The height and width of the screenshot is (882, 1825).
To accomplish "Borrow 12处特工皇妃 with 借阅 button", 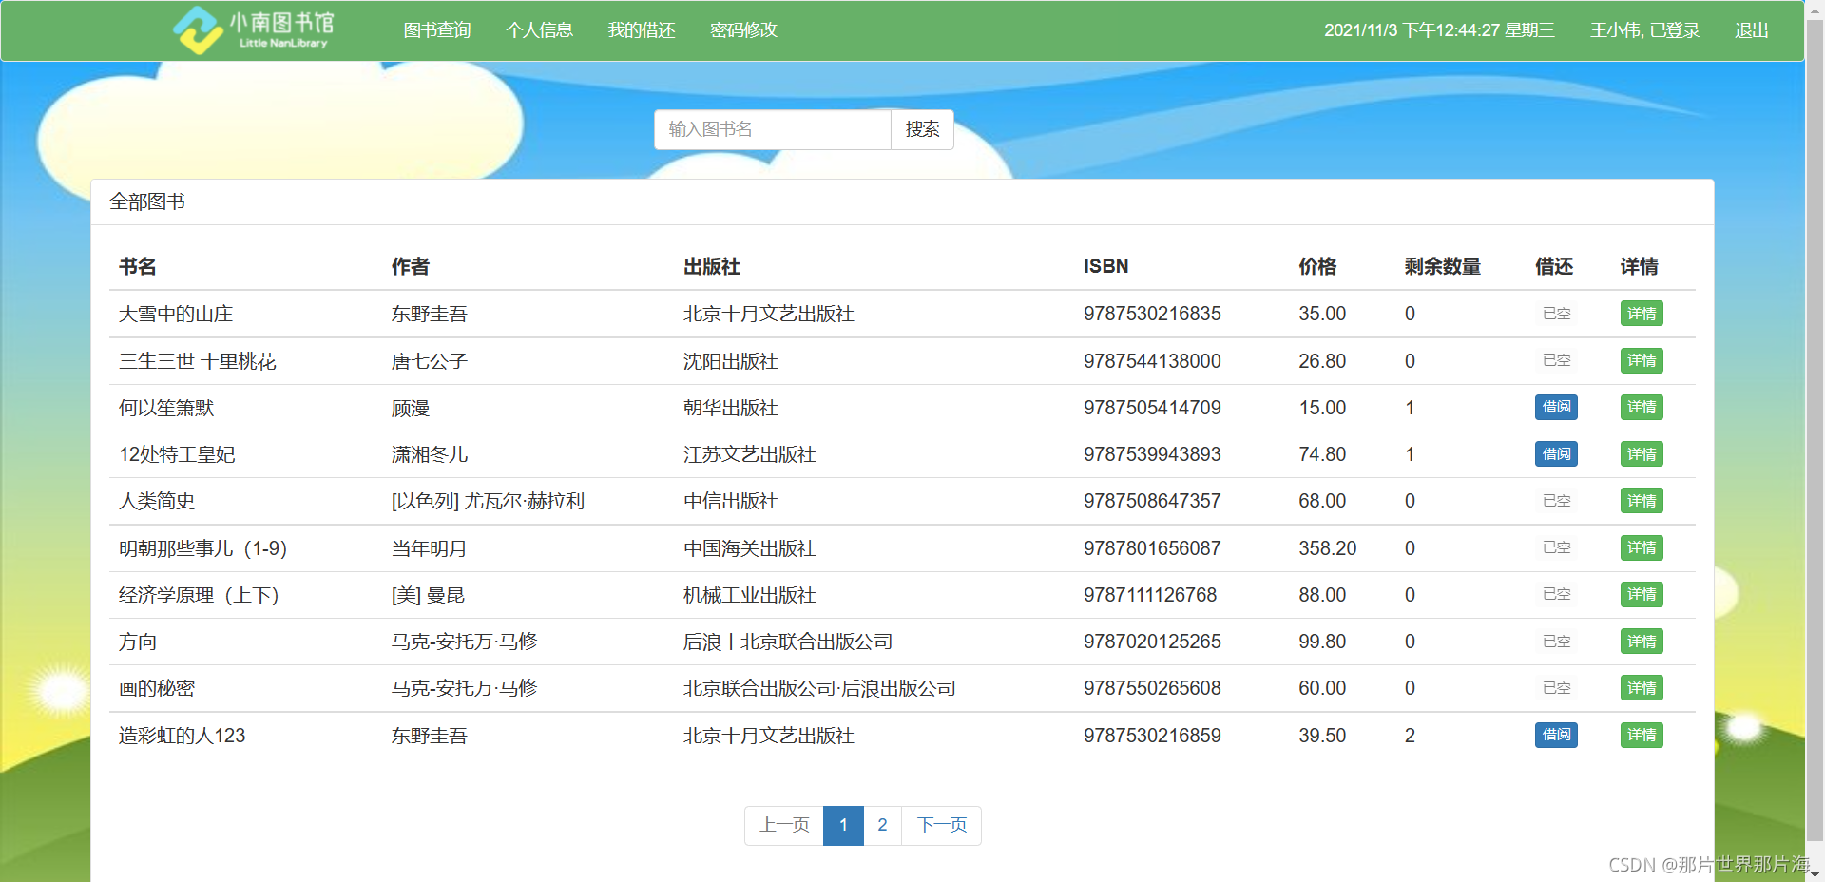I will [x=1556, y=454].
